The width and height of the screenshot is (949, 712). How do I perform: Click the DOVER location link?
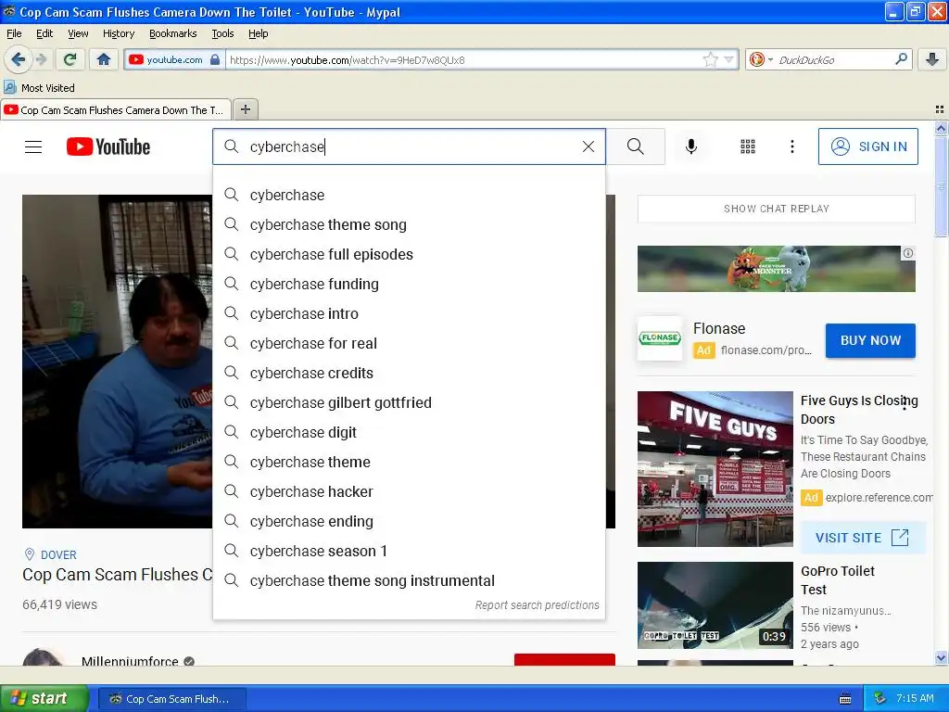(x=58, y=554)
